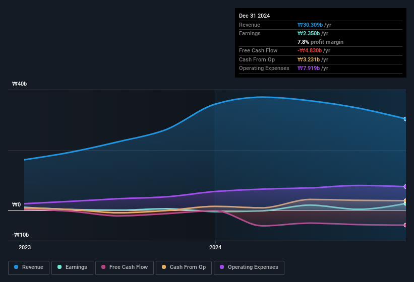Click the Cash From Op line end marker

click(405, 200)
